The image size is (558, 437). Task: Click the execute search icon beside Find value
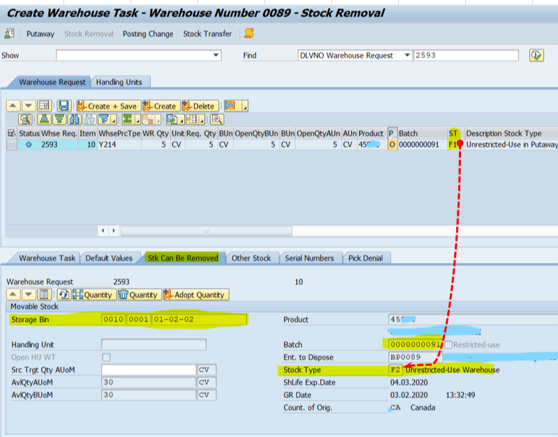click(536, 56)
